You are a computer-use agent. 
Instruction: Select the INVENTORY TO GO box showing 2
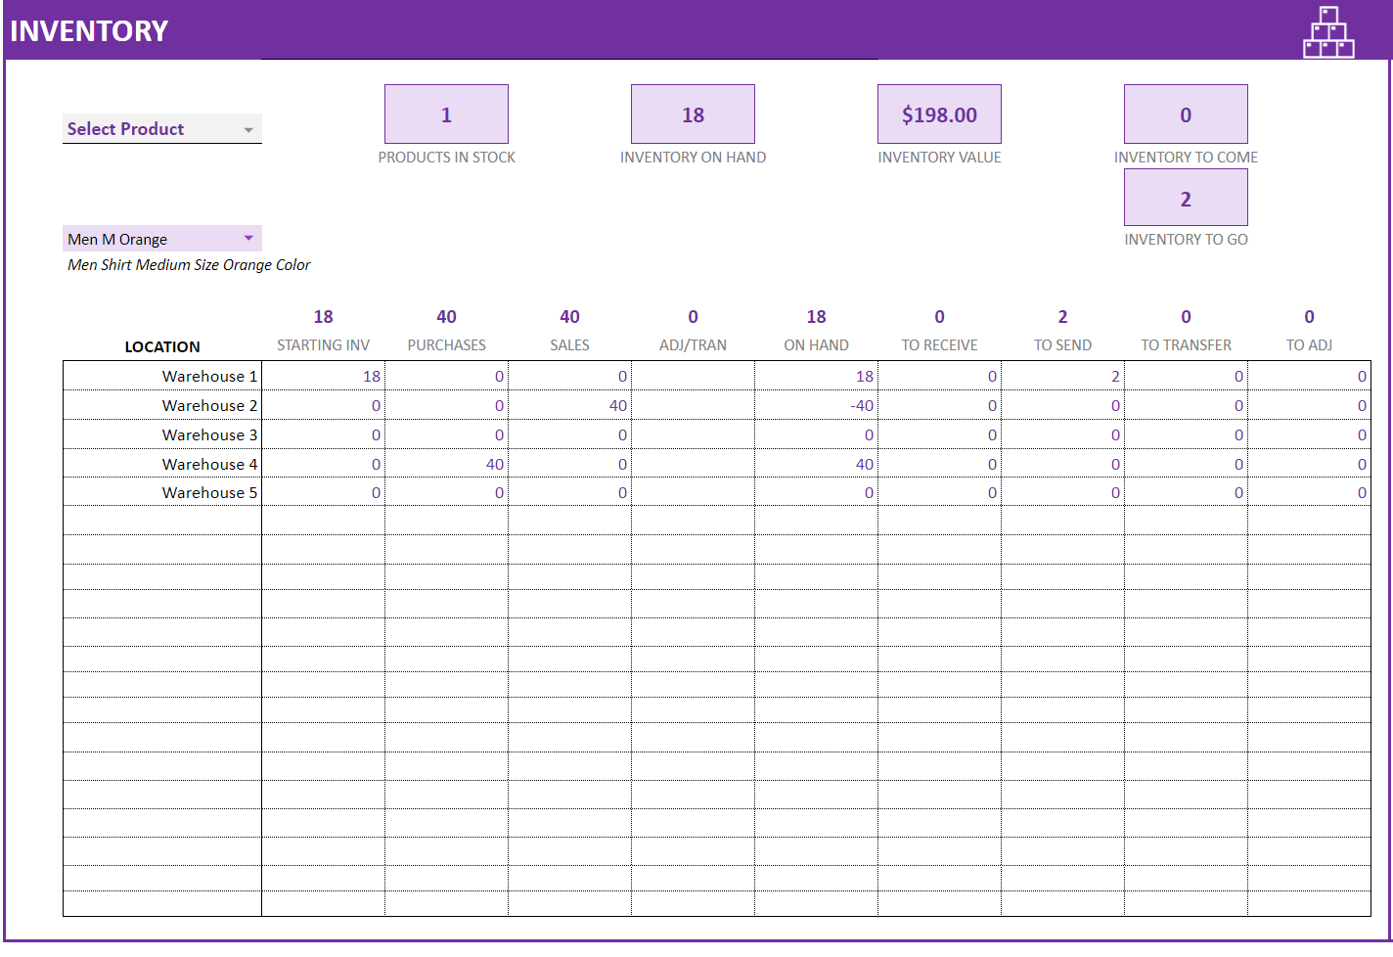pos(1186,197)
